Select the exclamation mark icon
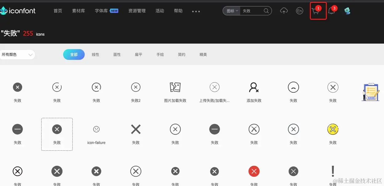Viewport: 384px width, 186px height. coord(333,171)
